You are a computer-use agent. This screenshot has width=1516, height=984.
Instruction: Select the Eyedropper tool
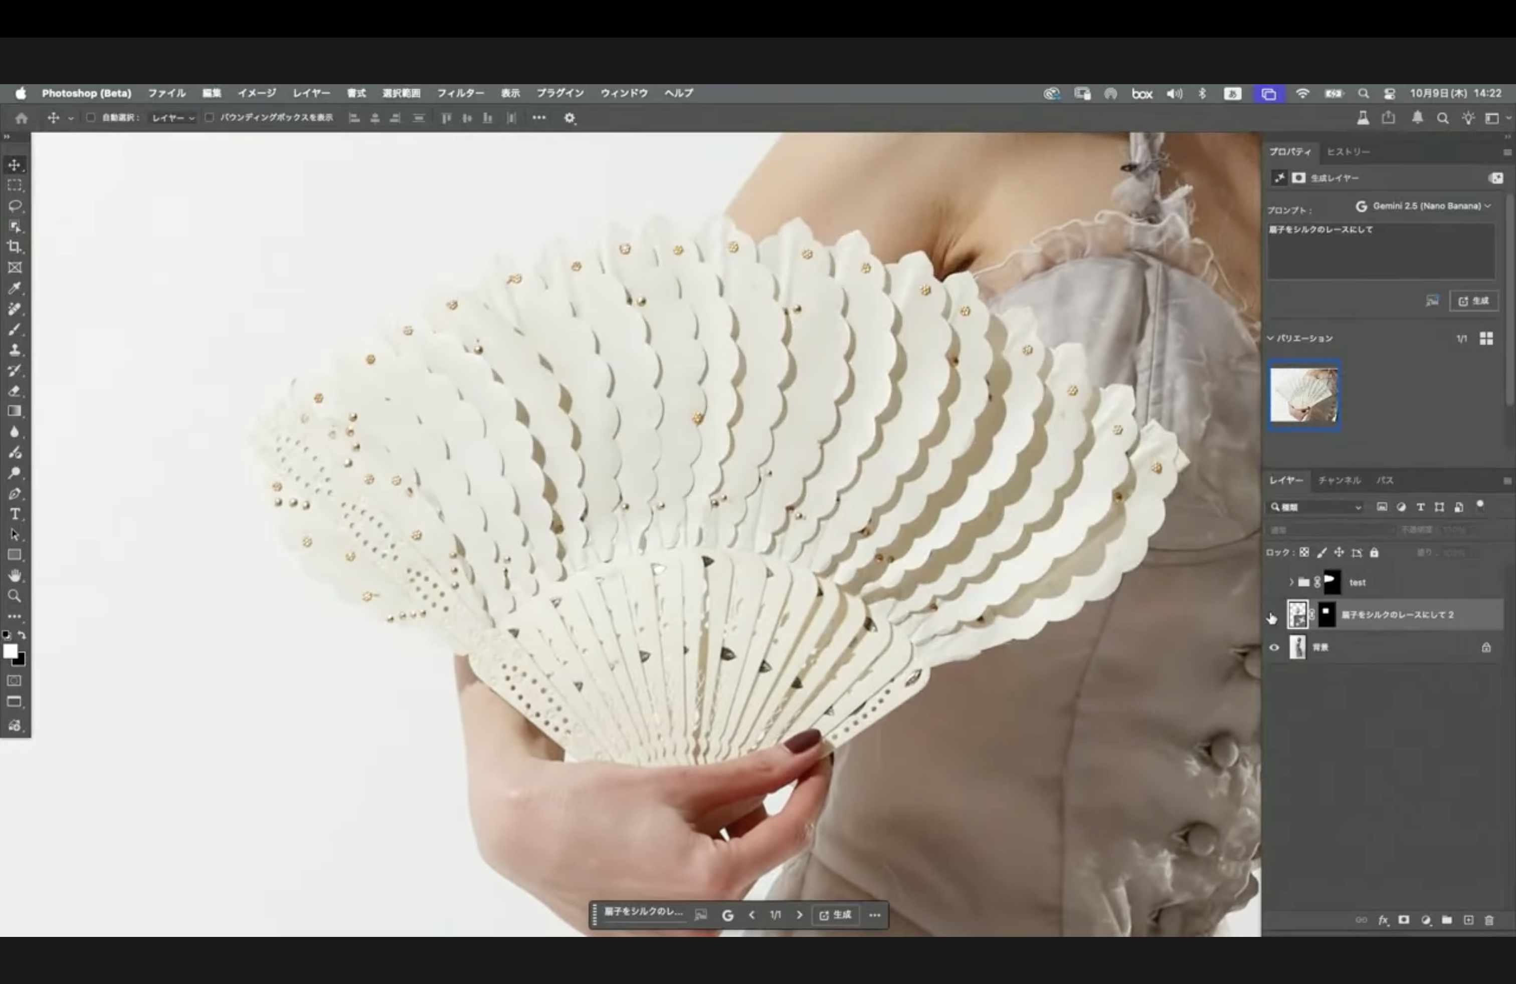coord(15,288)
